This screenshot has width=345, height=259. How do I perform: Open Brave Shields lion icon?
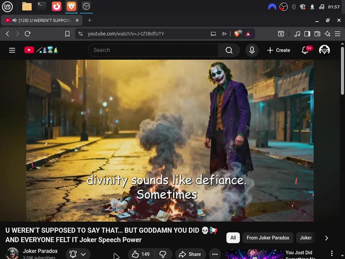coord(238,33)
